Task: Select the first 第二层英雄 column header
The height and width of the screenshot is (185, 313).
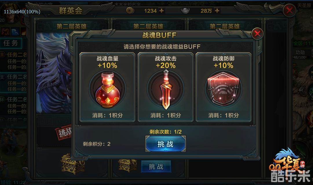Action: tap(72, 26)
